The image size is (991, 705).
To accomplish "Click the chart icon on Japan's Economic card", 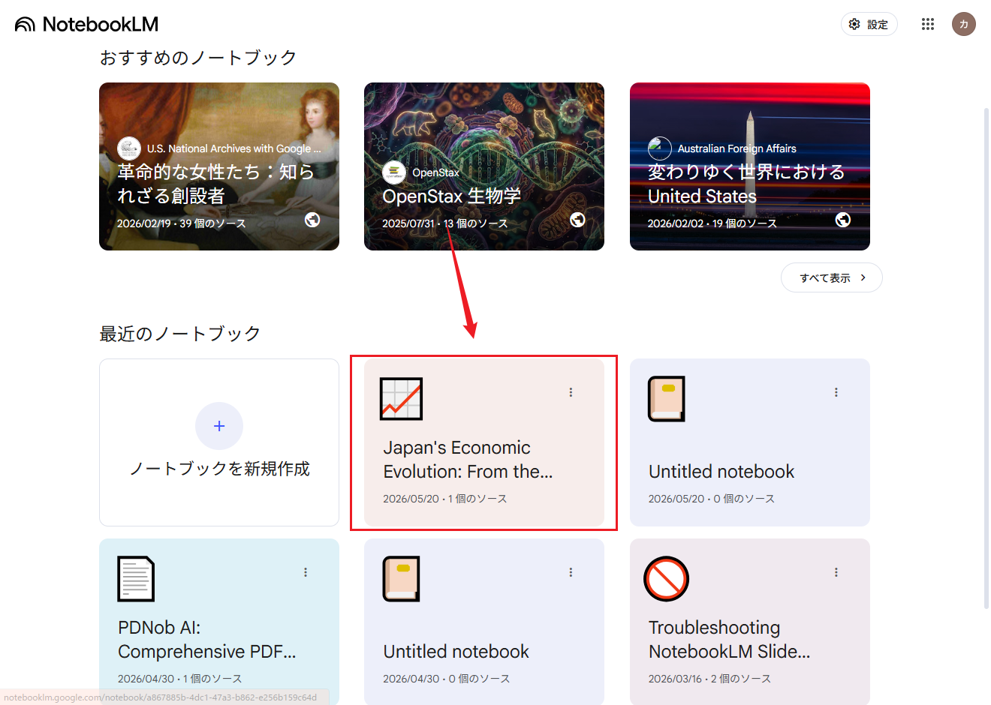I will (x=401, y=398).
